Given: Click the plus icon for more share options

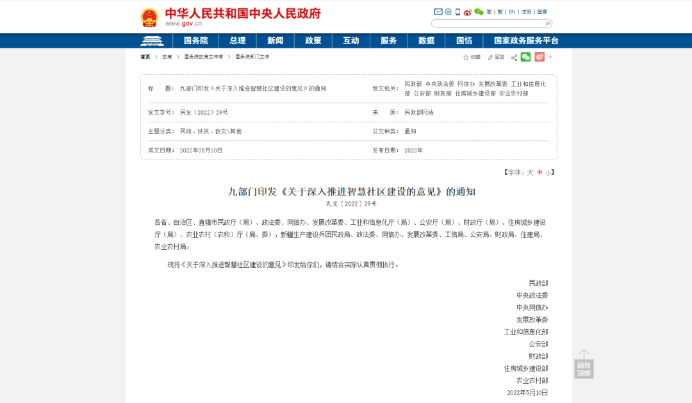Looking at the screenshot, I should [550, 57].
